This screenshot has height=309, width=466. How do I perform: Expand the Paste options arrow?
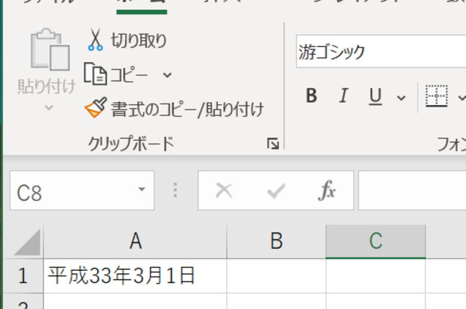click(49, 107)
